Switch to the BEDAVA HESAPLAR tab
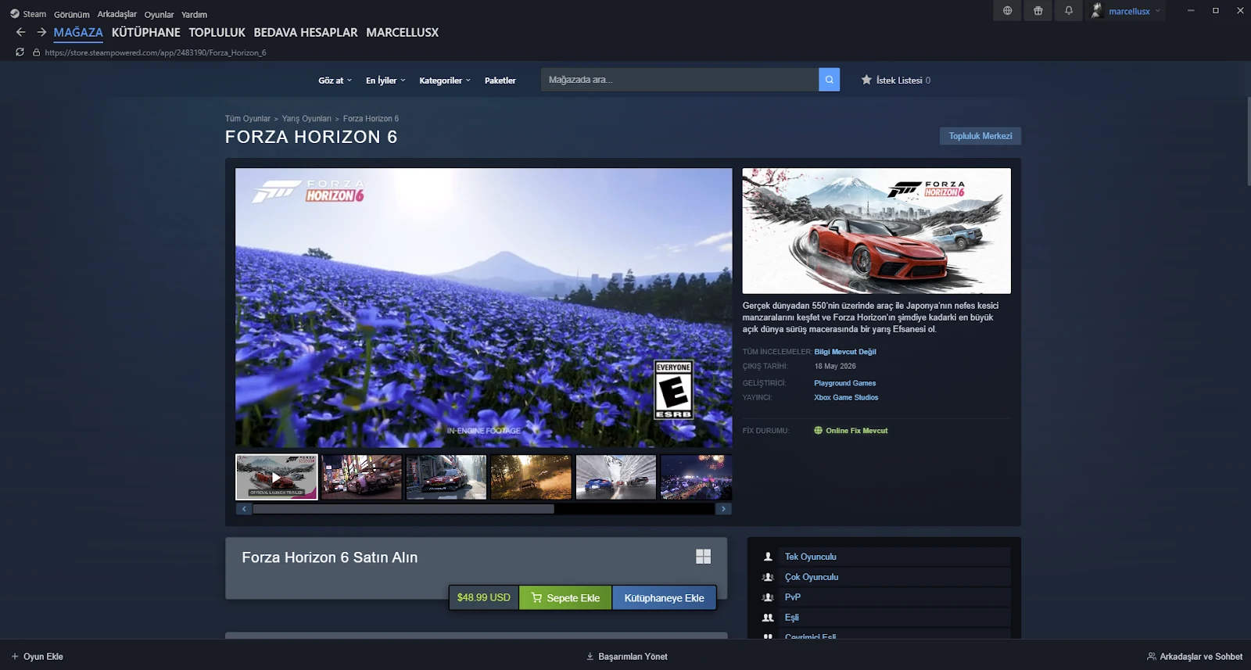 pyautogui.click(x=306, y=32)
